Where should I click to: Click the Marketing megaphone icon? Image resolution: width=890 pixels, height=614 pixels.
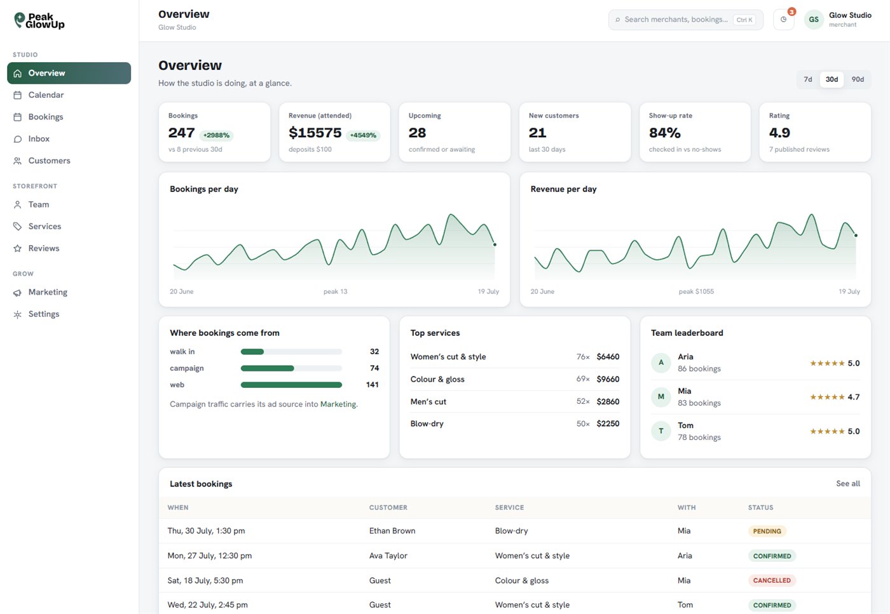[18, 293]
